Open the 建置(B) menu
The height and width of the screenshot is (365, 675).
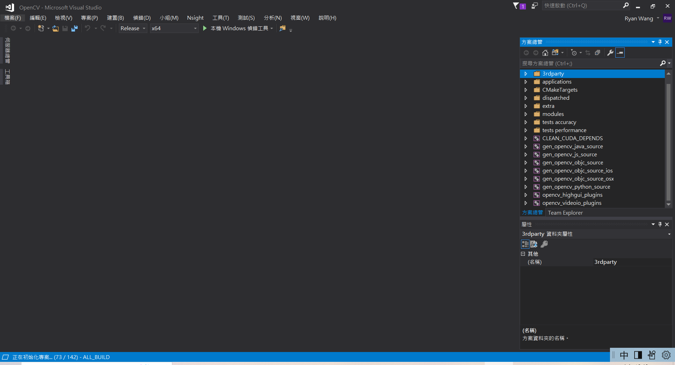pyautogui.click(x=115, y=18)
